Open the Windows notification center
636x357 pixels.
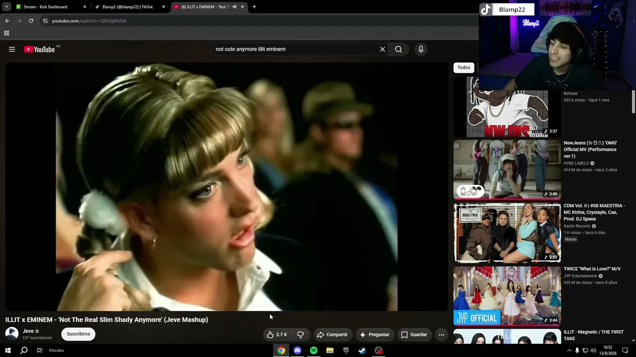coord(626,351)
